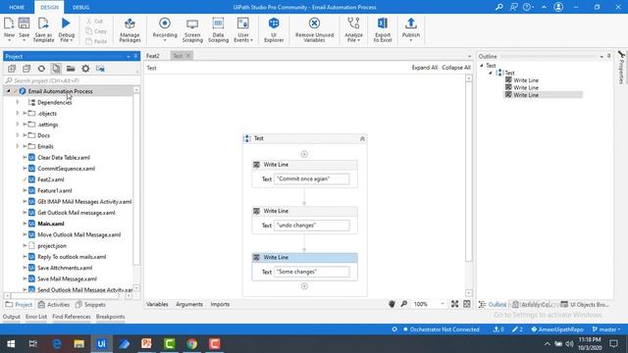The image size is (628, 353).
Task: Open Find References panel
Action: coord(72,317)
